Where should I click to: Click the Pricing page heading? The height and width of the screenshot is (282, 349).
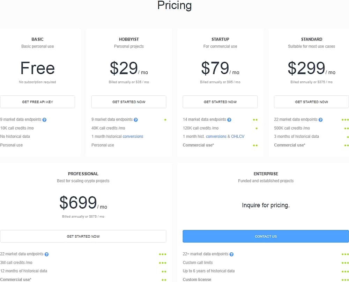(174, 6)
